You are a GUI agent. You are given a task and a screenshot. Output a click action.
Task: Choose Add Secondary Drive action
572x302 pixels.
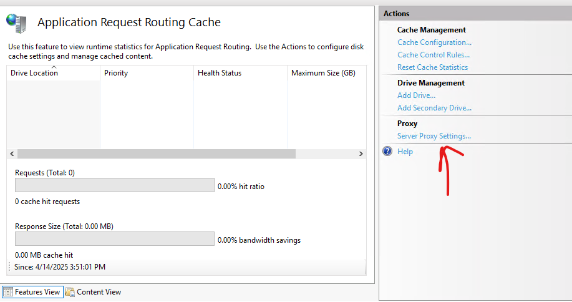click(x=434, y=108)
